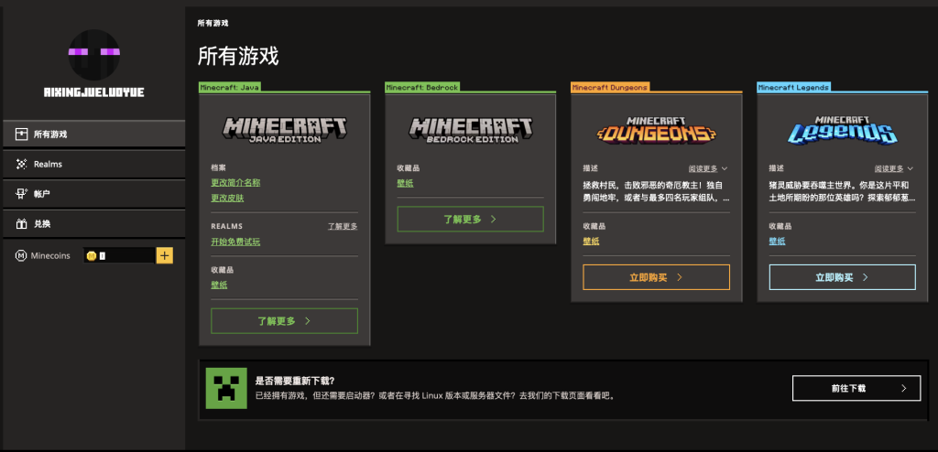This screenshot has height=452, width=938.
Task: Expand 阅读更多 on the Dungeons description
Action: (708, 168)
